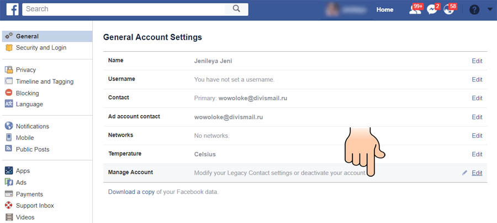Viewport: 497px width, 223px height.
Task: Edit the Ad account contact row
Action: coord(477,117)
